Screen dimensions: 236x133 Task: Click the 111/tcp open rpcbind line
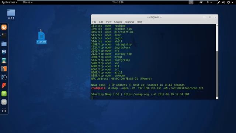[x=108, y=26]
